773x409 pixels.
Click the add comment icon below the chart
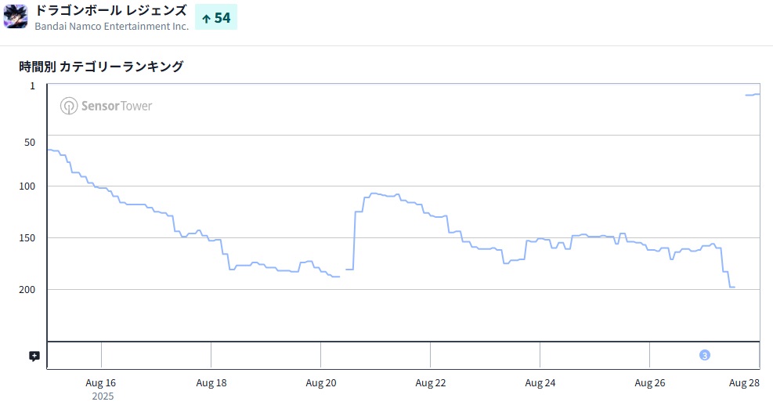click(x=34, y=356)
